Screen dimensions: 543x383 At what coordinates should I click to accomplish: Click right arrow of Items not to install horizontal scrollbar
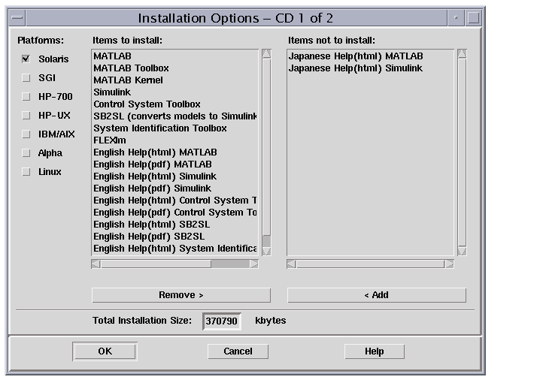coord(450,264)
